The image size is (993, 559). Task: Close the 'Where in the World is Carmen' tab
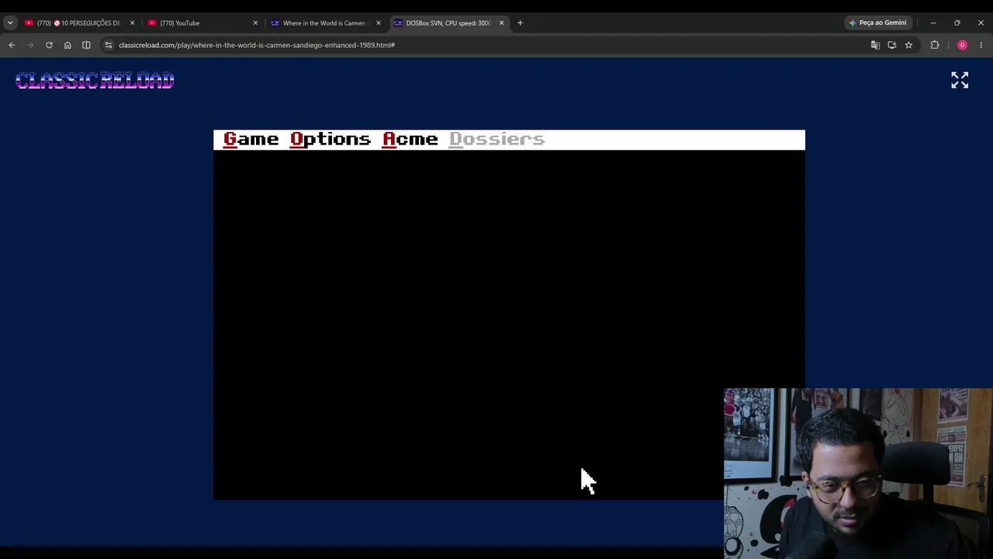coord(379,23)
